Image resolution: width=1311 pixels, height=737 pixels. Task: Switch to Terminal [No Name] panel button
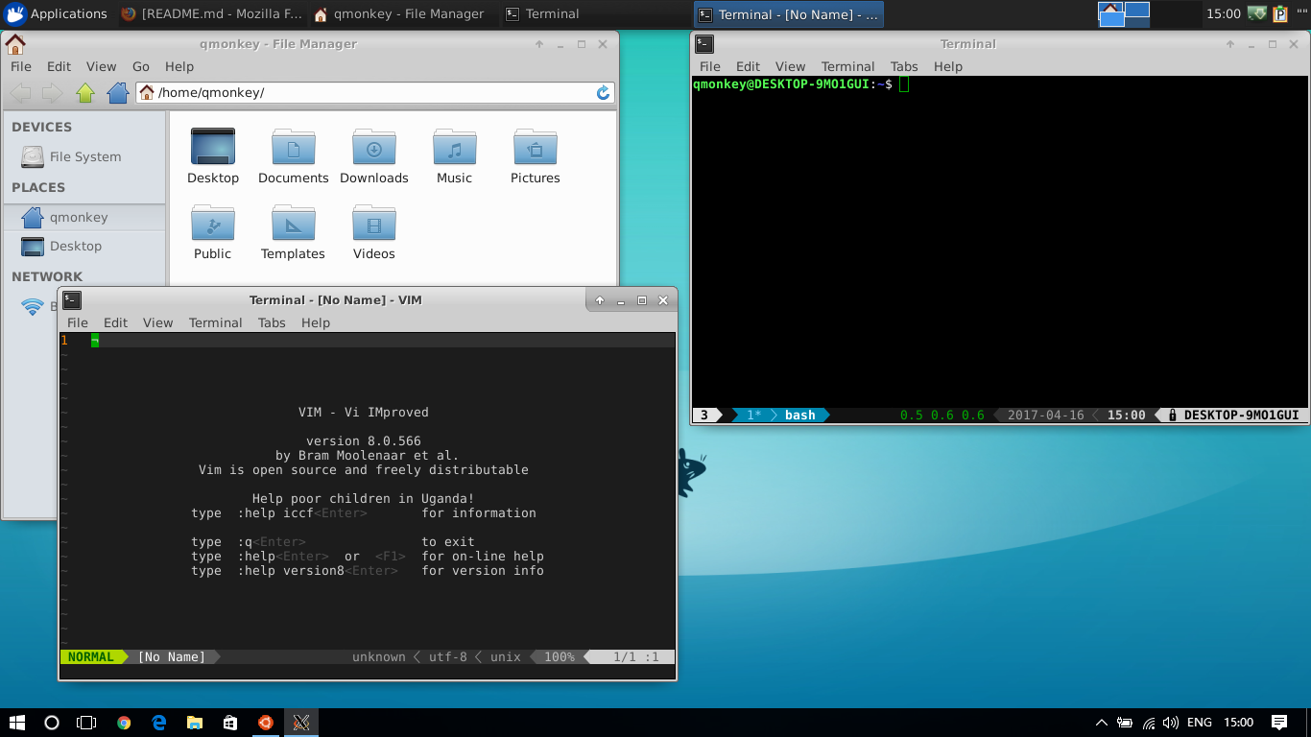[x=789, y=13]
